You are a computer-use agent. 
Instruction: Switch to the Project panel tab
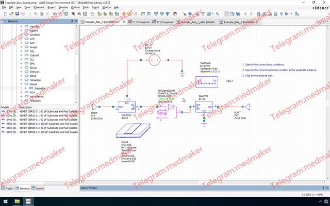click(7, 188)
